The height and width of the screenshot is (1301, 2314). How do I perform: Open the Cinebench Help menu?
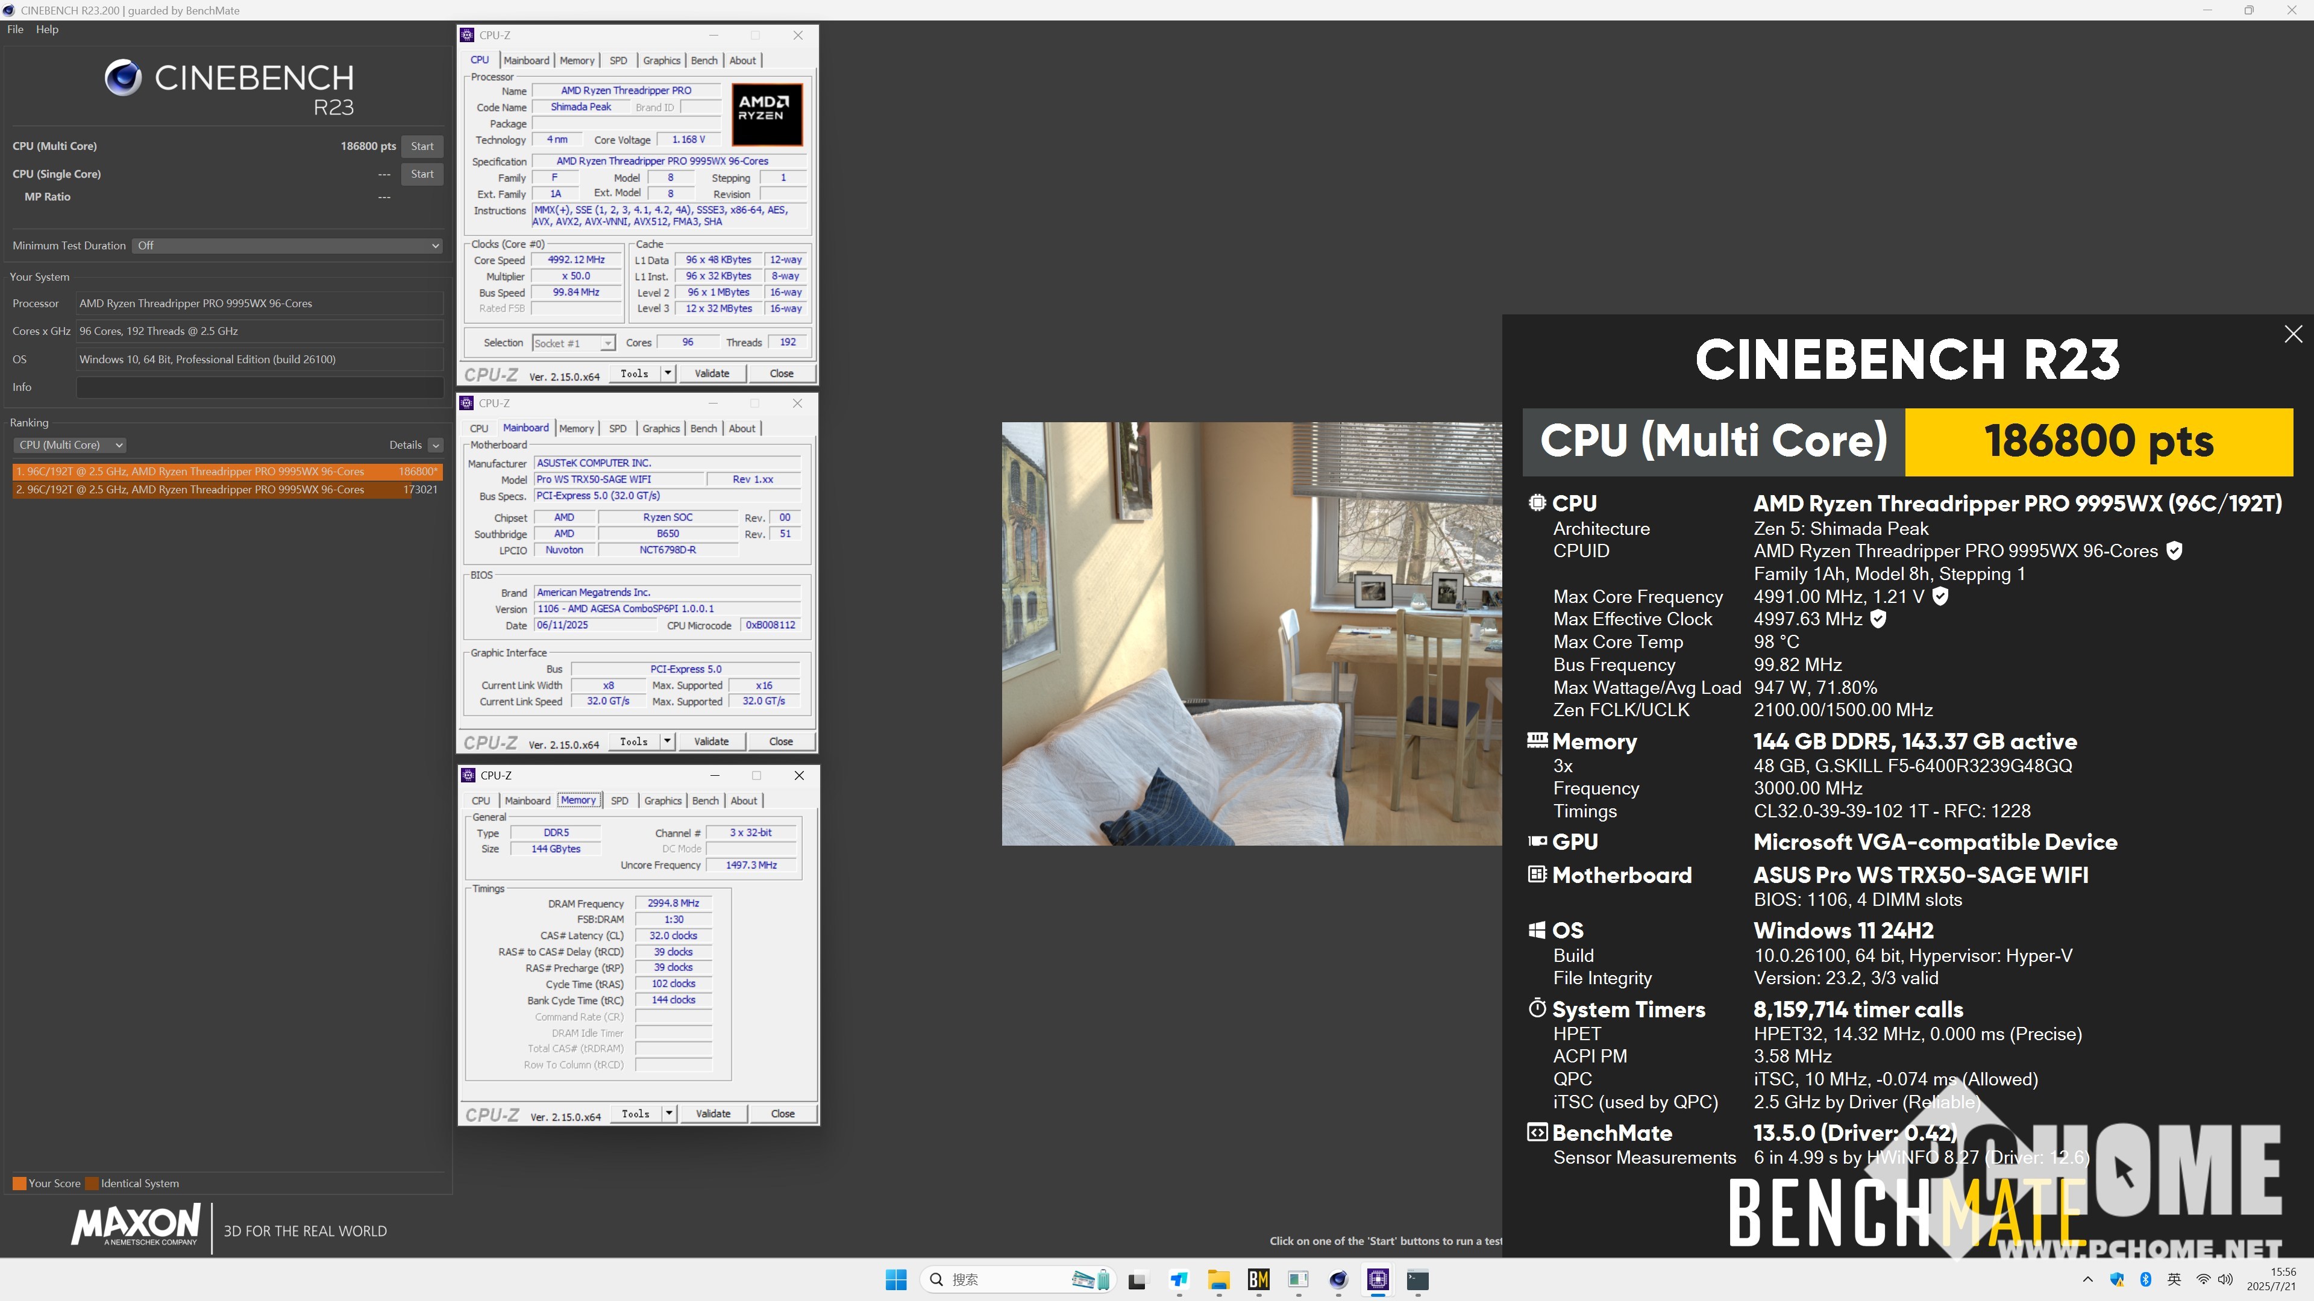[47, 29]
